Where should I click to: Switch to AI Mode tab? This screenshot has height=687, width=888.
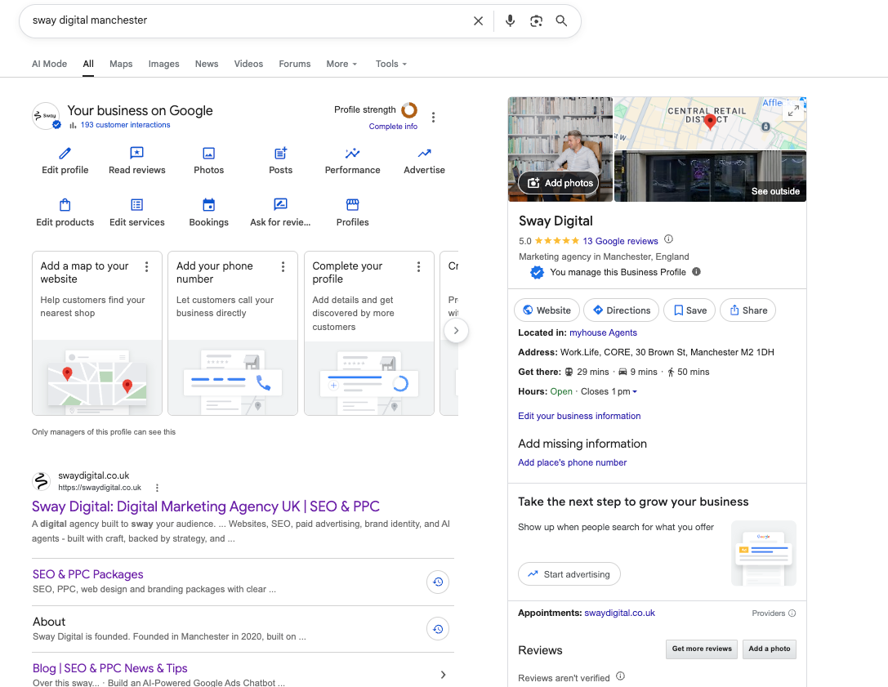(49, 64)
